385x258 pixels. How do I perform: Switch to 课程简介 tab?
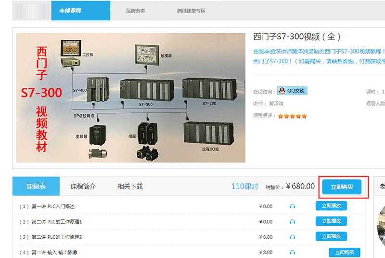pos(83,186)
